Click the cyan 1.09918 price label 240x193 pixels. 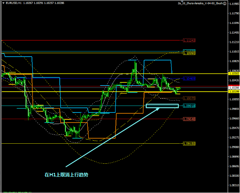tap(189, 106)
